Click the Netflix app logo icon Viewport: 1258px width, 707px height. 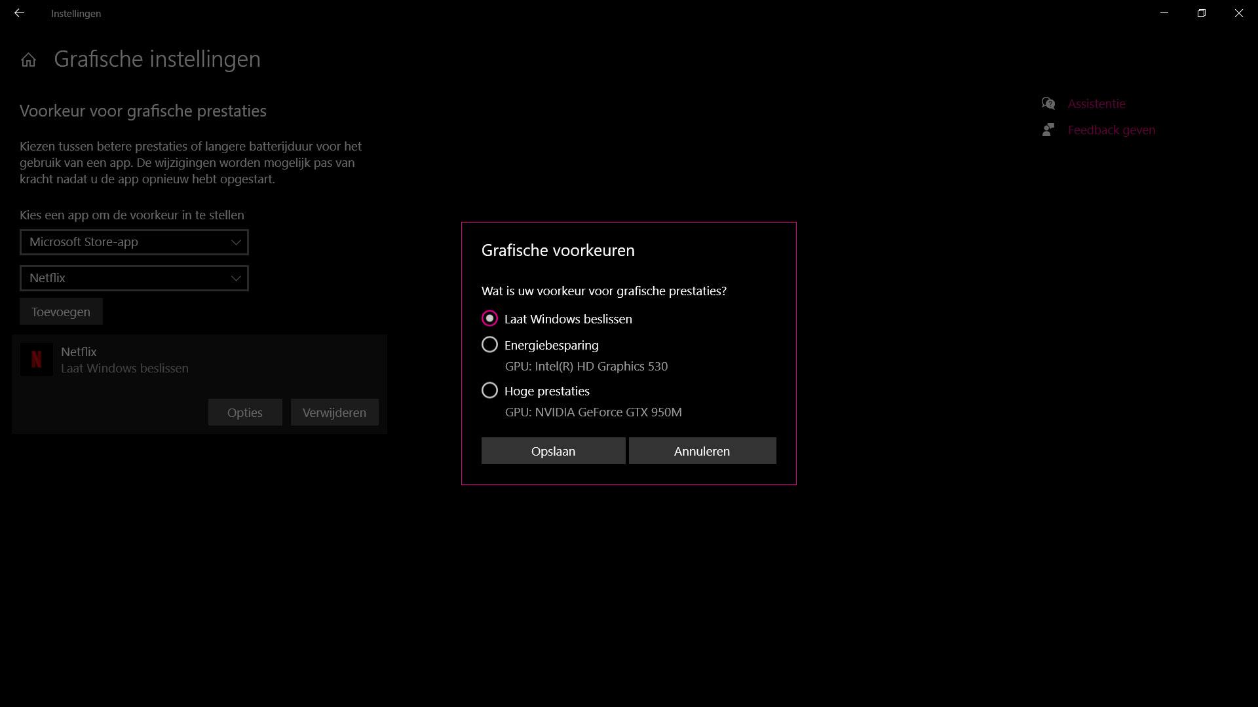click(x=37, y=359)
